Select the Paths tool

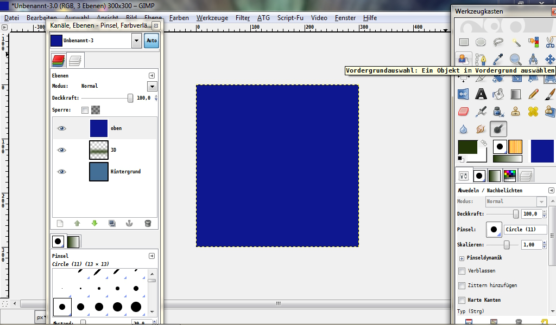[x=481, y=60]
